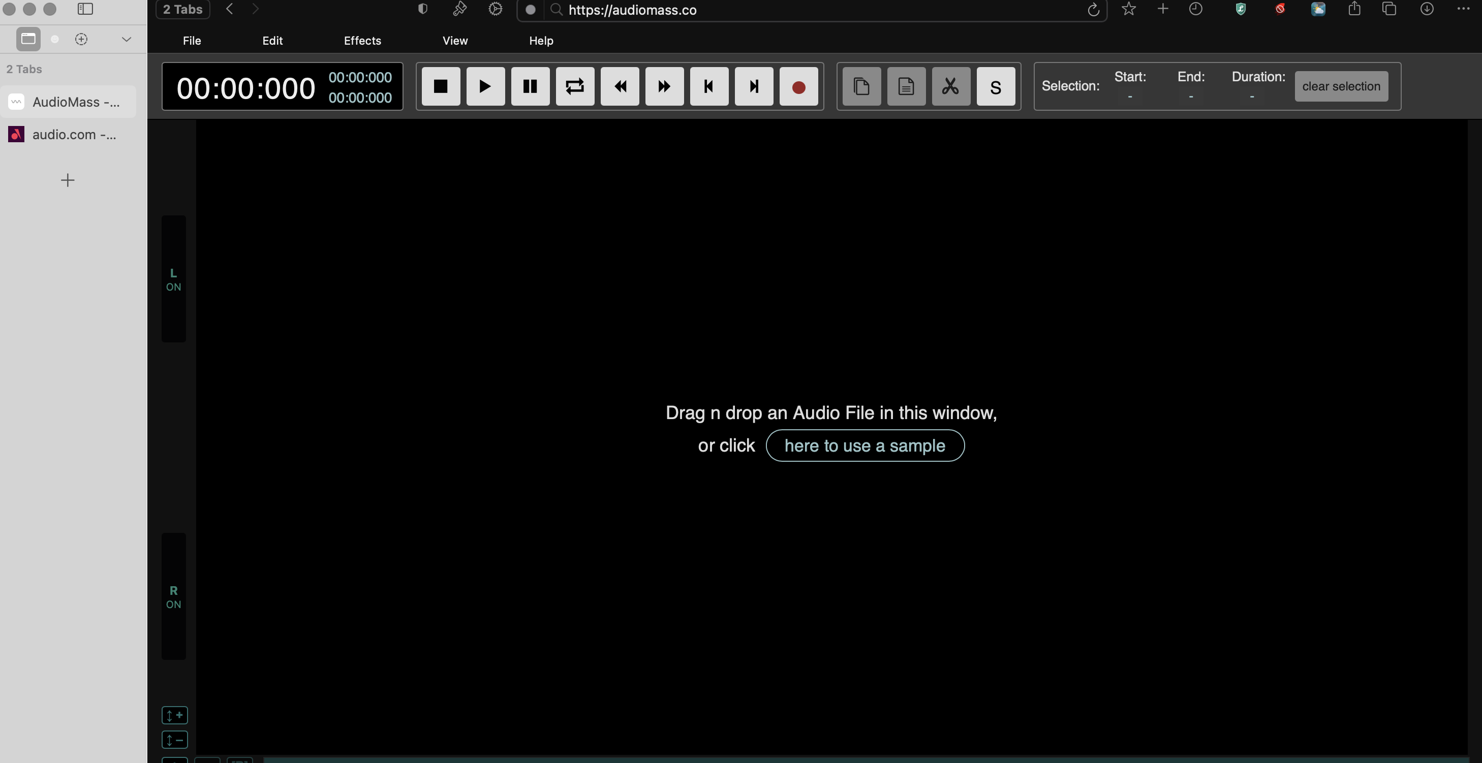1482x763 pixels.
Task: Pause playback with the Pause button
Action: point(531,86)
